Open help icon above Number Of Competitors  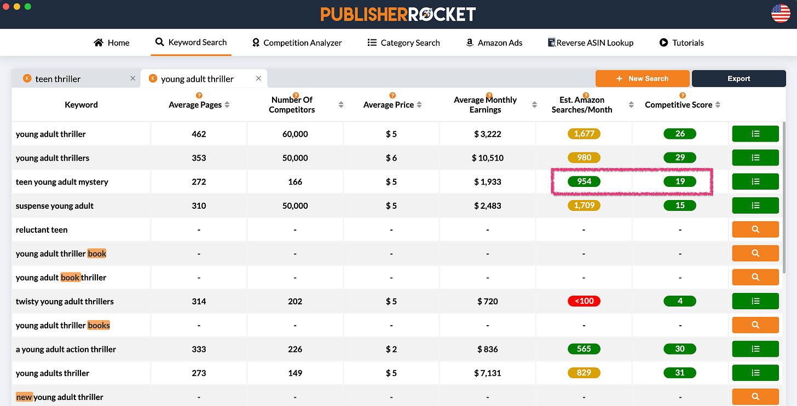coord(296,96)
